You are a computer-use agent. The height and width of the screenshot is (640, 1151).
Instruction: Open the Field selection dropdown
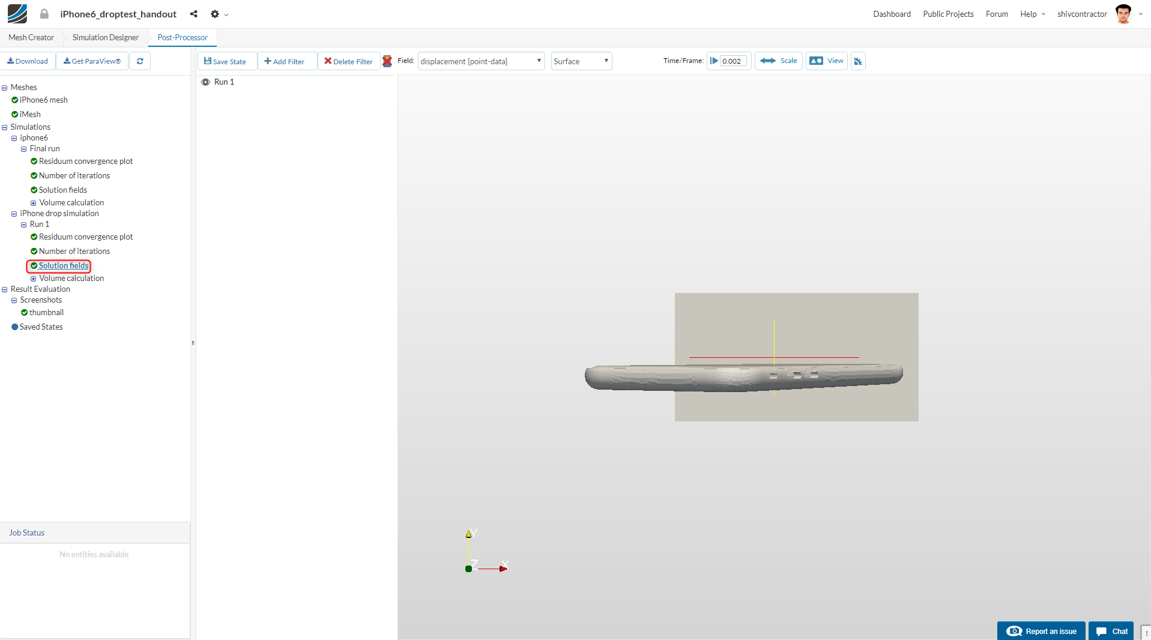click(x=481, y=61)
